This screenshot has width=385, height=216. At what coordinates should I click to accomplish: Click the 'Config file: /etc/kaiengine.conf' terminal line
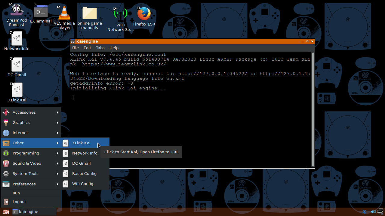(118, 55)
